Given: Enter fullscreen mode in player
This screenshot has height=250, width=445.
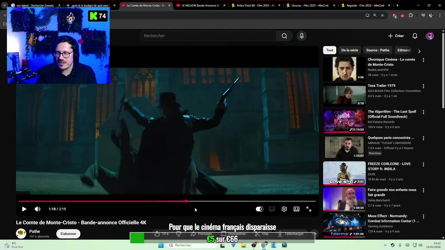Looking at the screenshot, I should 309,209.
